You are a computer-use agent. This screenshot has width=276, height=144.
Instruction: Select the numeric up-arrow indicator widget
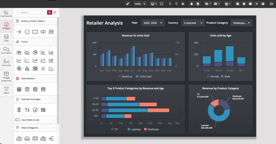tap(27, 110)
